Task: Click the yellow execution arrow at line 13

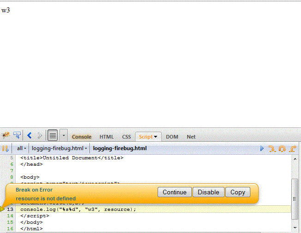Action: 2,209
